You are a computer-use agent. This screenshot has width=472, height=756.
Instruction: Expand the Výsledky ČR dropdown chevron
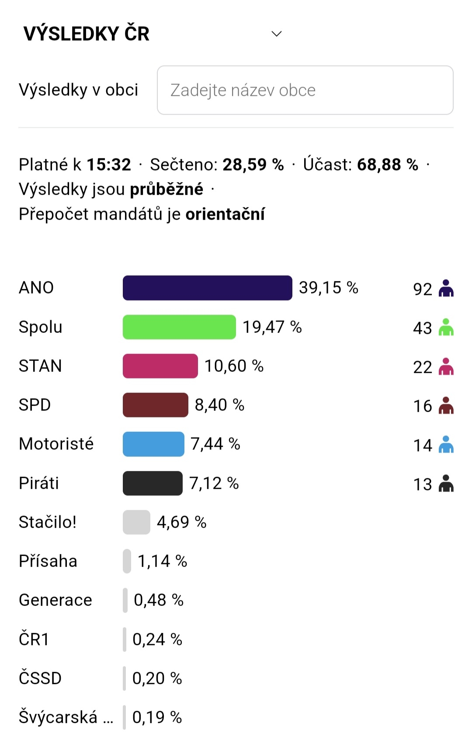pos(276,34)
